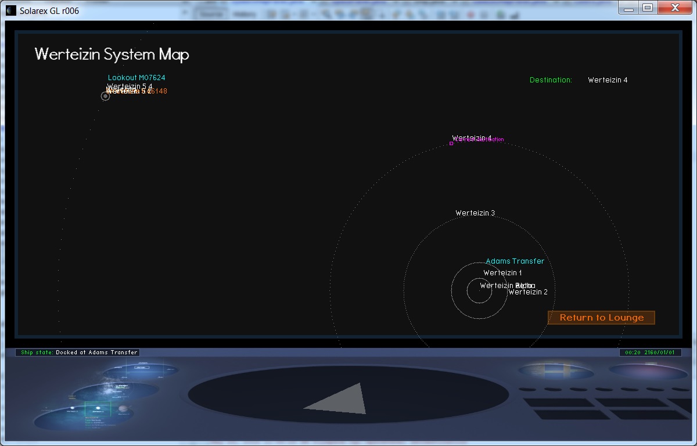The image size is (697, 446).
Task: Click the Ship state status readout
Action: pyautogui.click(x=79, y=353)
